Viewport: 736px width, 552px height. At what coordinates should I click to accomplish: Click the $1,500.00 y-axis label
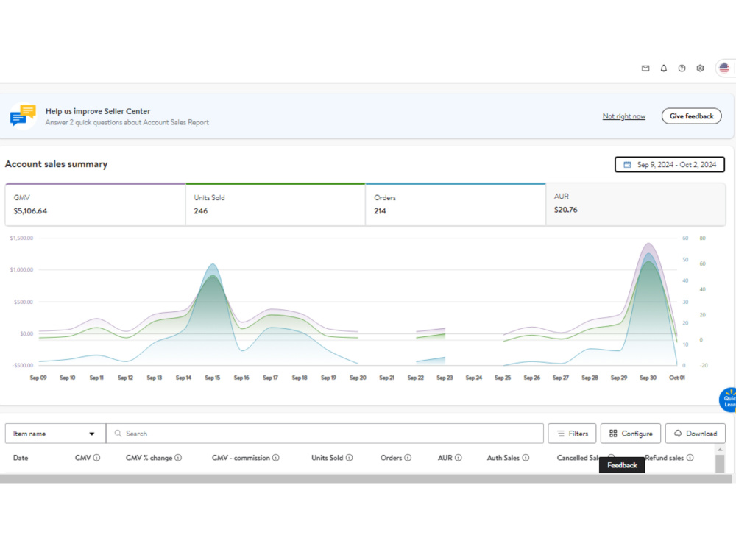coord(21,238)
